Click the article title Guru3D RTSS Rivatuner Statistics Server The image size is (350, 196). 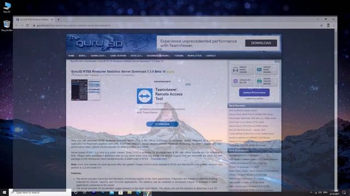(x=118, y=71)
